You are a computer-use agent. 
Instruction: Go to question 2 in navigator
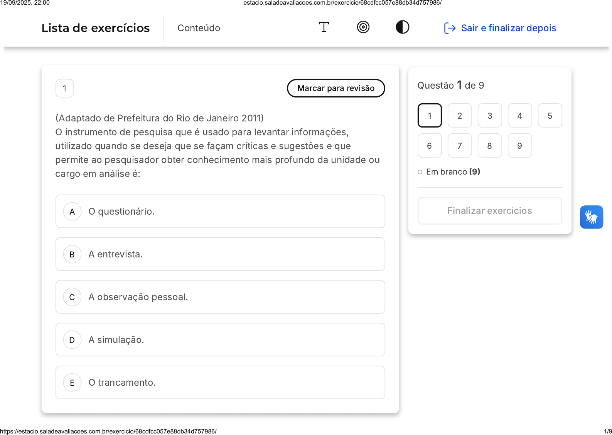pos(460,116)
